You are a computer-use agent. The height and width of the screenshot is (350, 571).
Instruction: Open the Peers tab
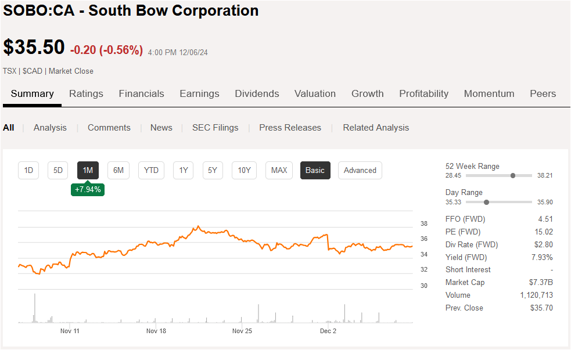tap(542, 93)
